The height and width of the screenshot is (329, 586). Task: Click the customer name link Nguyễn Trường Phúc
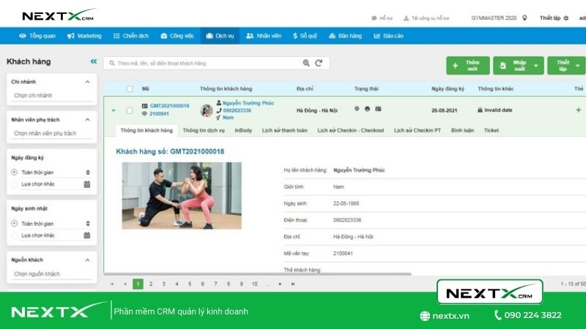click(x=248, y=103)
